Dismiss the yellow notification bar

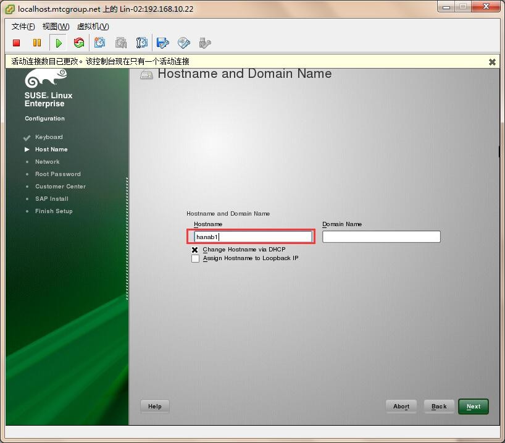492,62
